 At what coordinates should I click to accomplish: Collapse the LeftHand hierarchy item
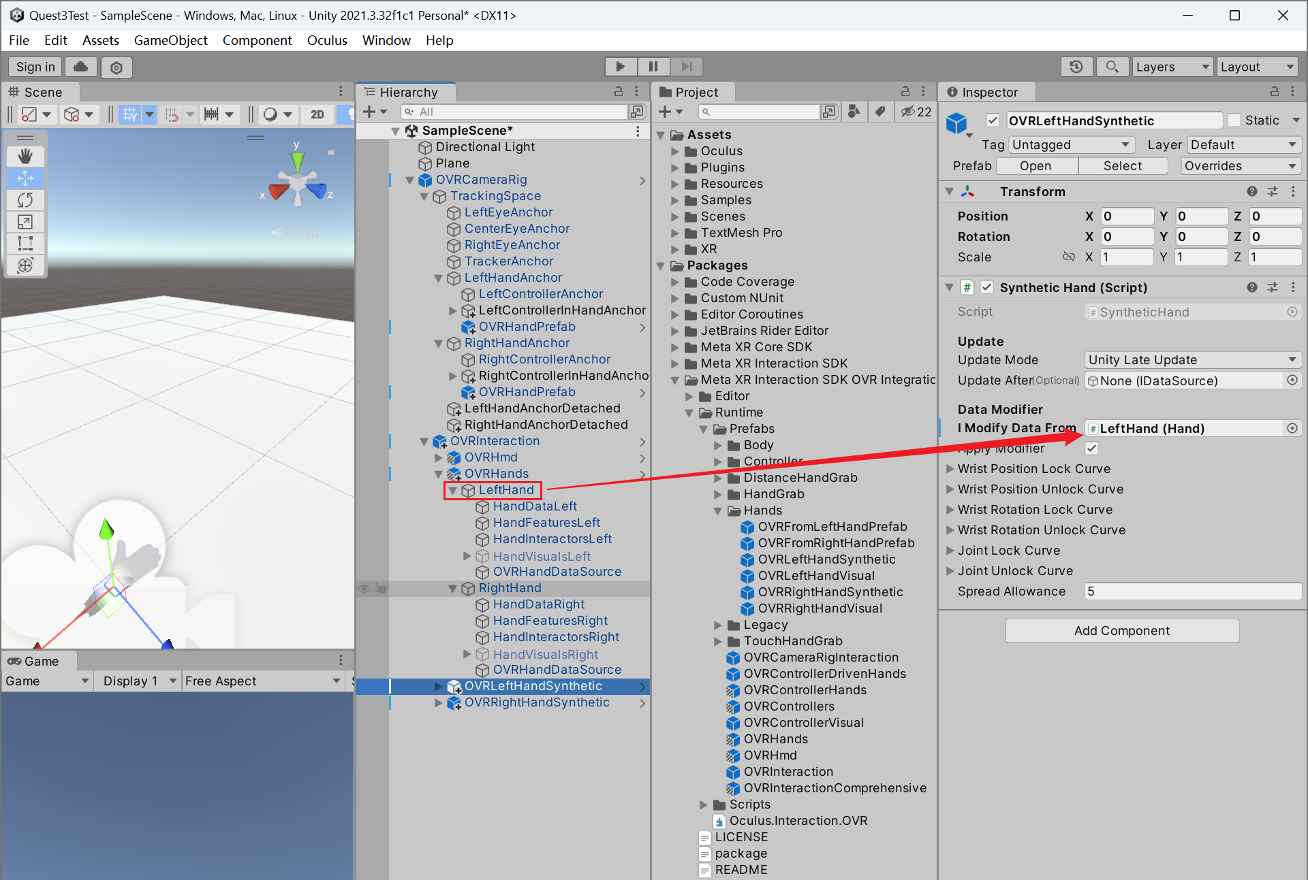452,490
